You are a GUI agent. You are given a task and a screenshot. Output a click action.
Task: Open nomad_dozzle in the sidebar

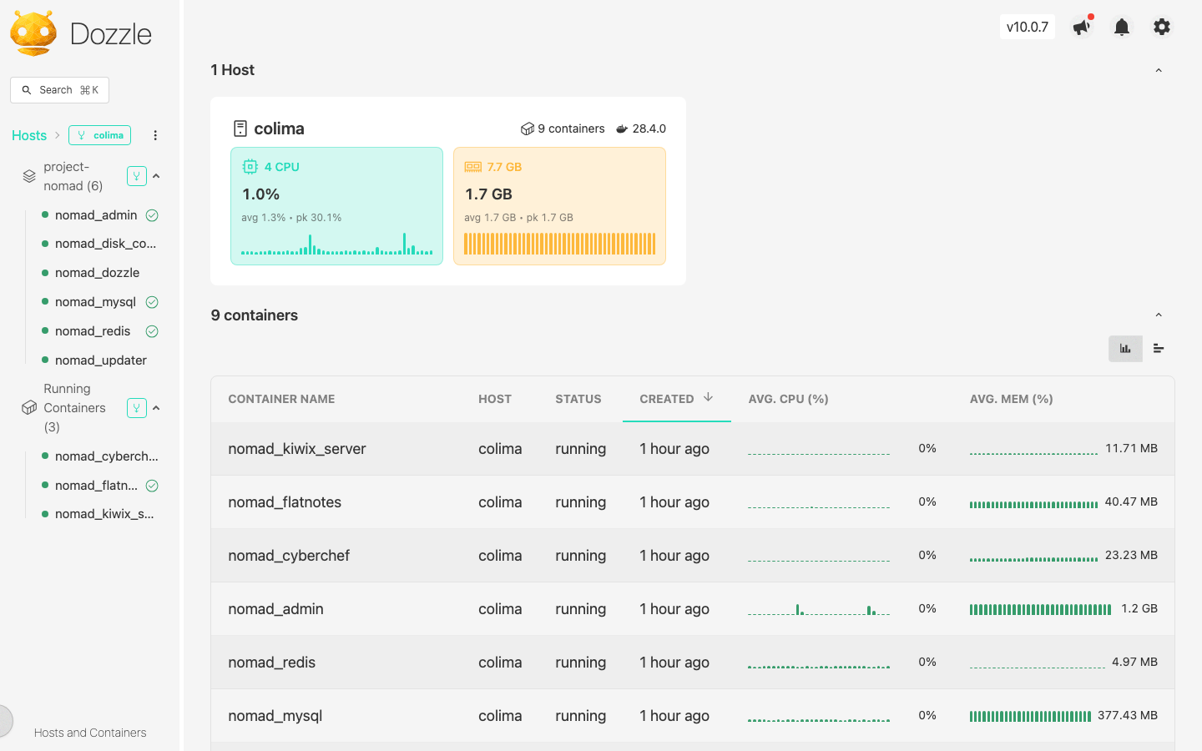pos(97,273)
